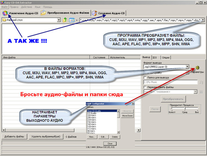Expand the file rename pattern dropdown

[x=196, y=92]
